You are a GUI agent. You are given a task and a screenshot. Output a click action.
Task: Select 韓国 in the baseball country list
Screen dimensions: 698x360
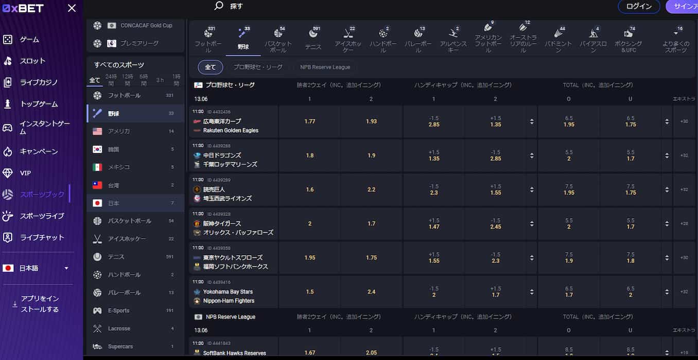pos(135,149)
